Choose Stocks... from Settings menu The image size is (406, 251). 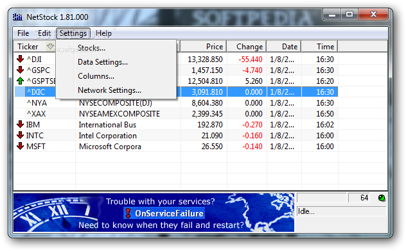pos(91,48)
